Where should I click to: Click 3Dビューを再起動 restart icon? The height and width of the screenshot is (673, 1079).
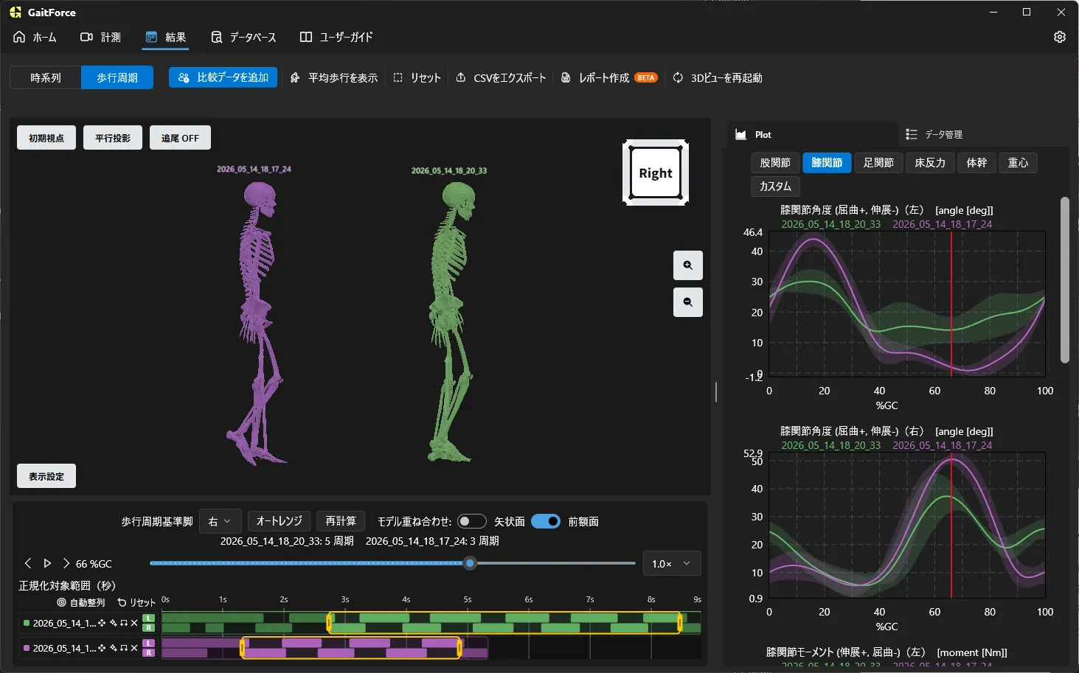tap(678, 77)
